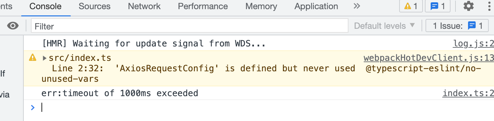Screen dimensions: 494x121
Task: Click the issue icon in 1 Issue button
Action: tap(472, 26)
